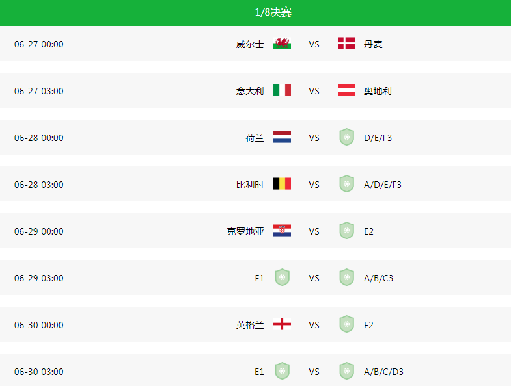Click placeholder shield badge beside D/E/F3
Viewport: 511px width, 386px height.
pos(346,138)
